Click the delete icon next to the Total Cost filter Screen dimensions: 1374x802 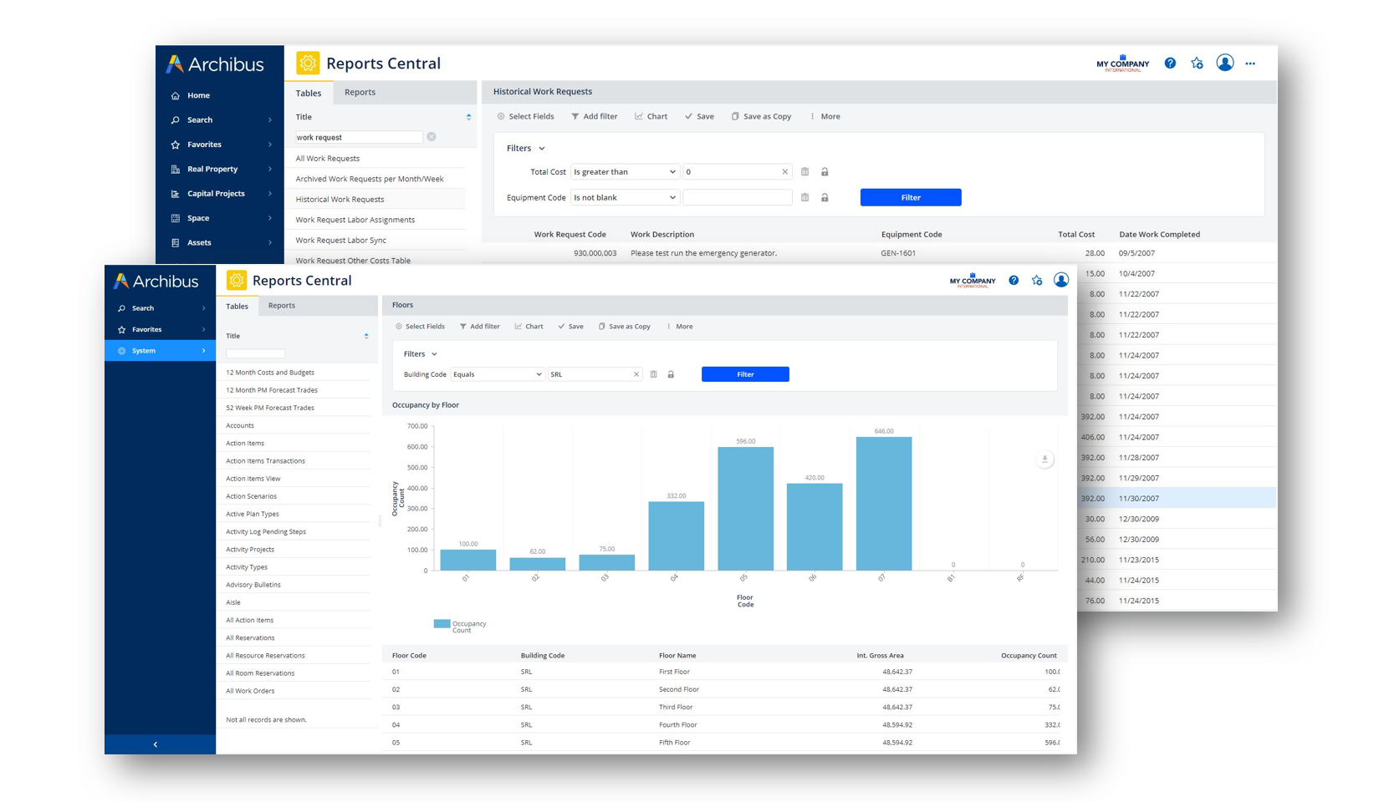pos(804,171)
